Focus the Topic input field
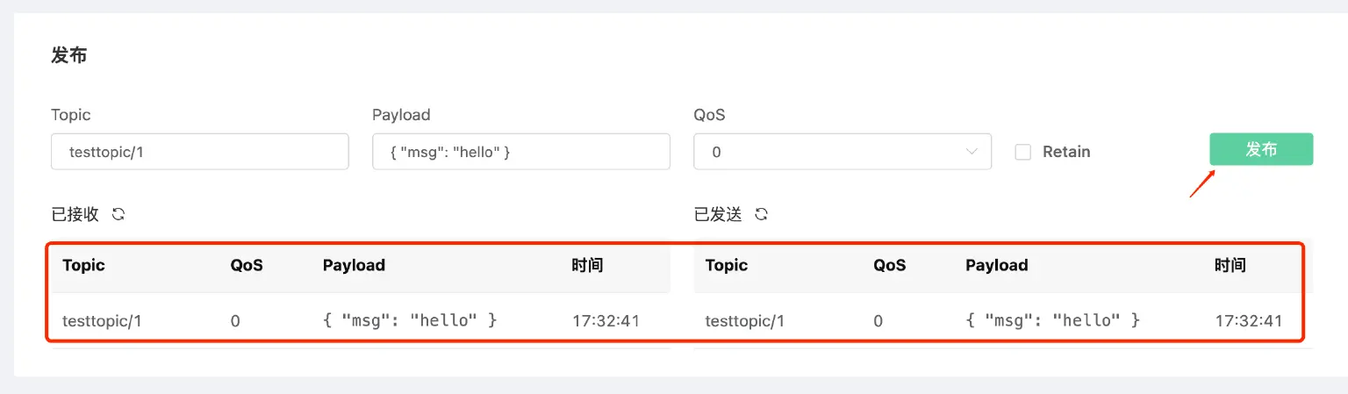Screen dimensions: 1348x394 coord(200,152)
